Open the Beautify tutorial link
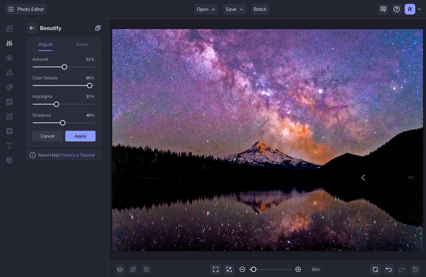Screen dimensions: 426x277 tap(79, 155)
